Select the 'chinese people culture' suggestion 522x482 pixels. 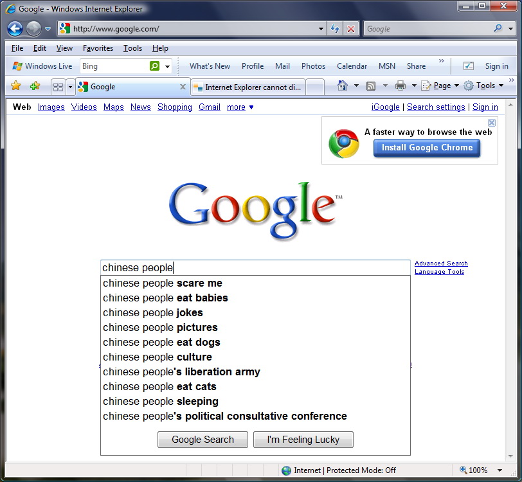157,357
